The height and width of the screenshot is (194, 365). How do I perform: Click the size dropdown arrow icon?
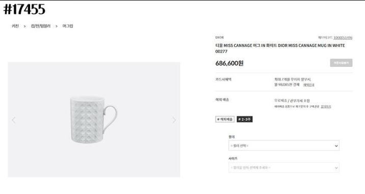(x=336, y=168)
